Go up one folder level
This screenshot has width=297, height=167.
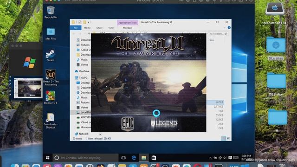pos(89,34)
